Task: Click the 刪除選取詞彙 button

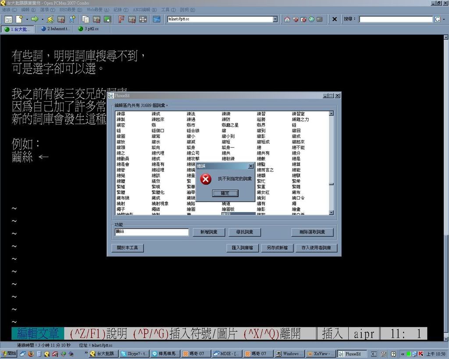Action: click(312, 232)
